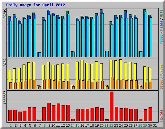Click the short red KBytes bar for day 14
Image resolution: width=165 pixels, height=129 pixels.
click(x=73, y=120)
